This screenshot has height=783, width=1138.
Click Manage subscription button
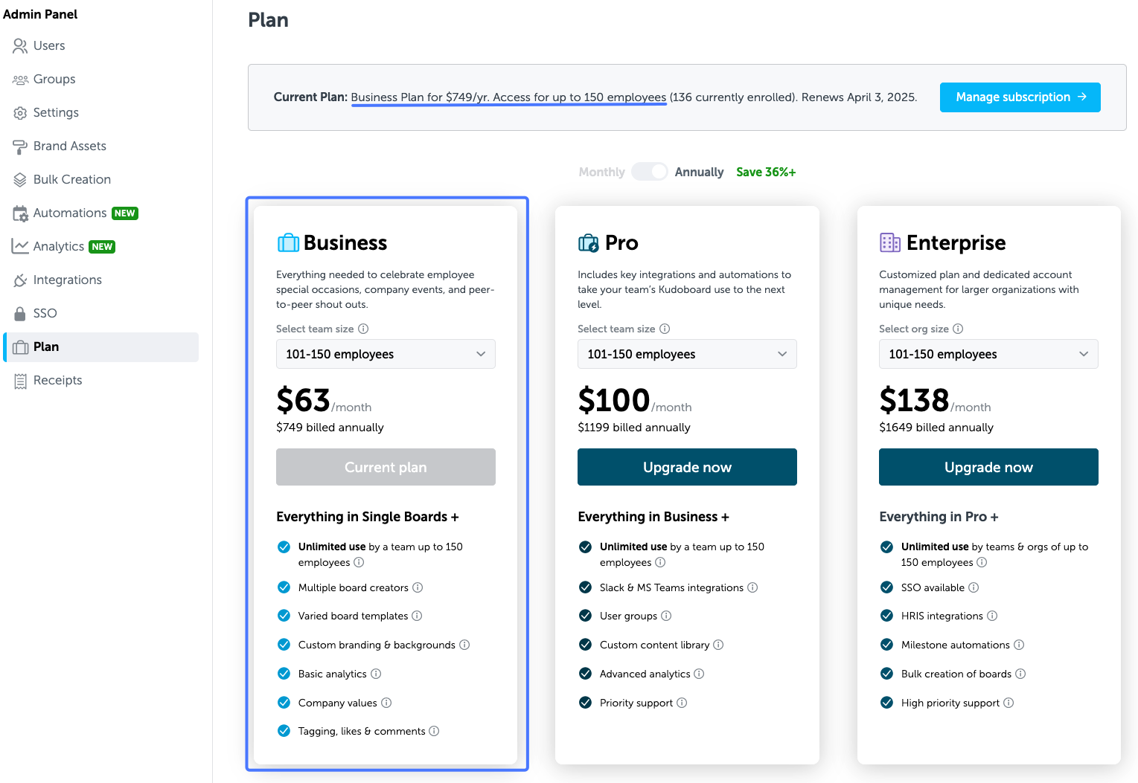click(x=1020, y=97)
